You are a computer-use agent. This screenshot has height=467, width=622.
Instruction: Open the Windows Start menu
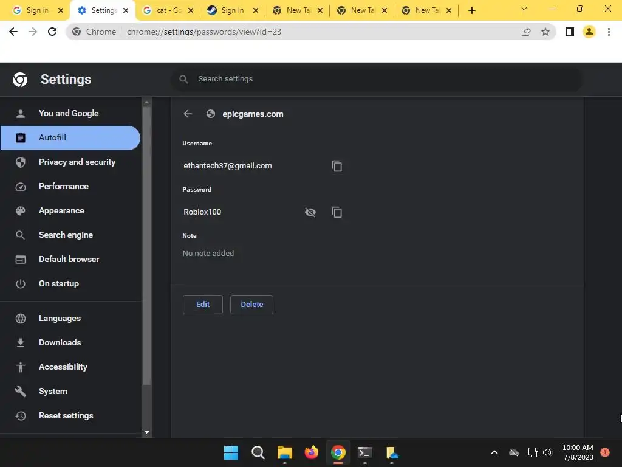coord(231,452)
